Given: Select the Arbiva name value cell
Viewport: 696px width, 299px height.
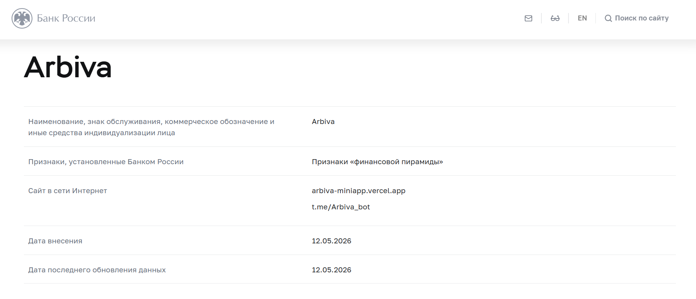Looking at the screenshot, I should tap(323, 122).
